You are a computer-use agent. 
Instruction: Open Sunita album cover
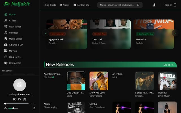pos(145,81)
